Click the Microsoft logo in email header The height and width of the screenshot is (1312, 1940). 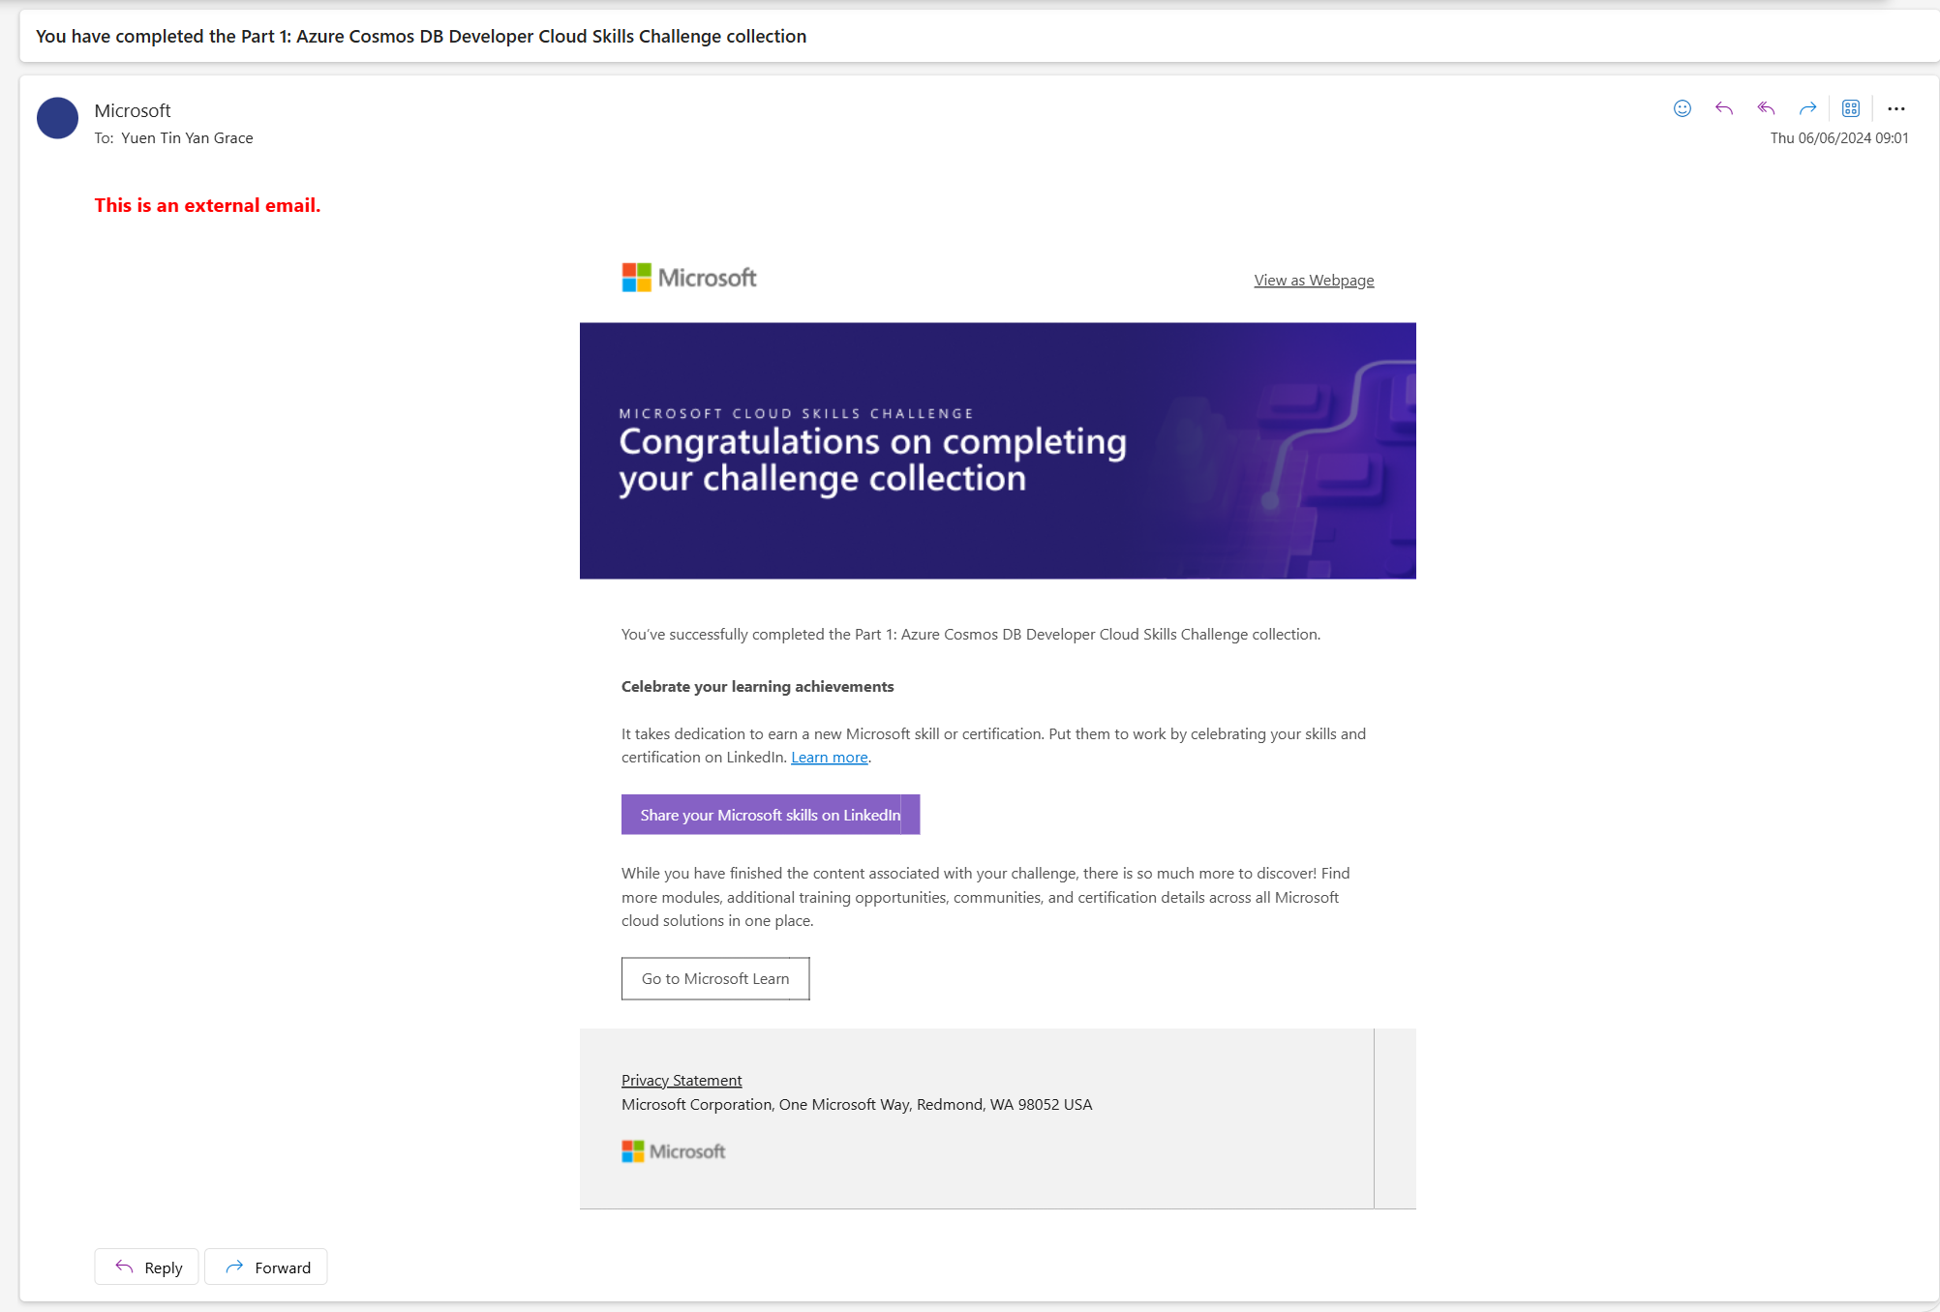(x=688, y=278)
